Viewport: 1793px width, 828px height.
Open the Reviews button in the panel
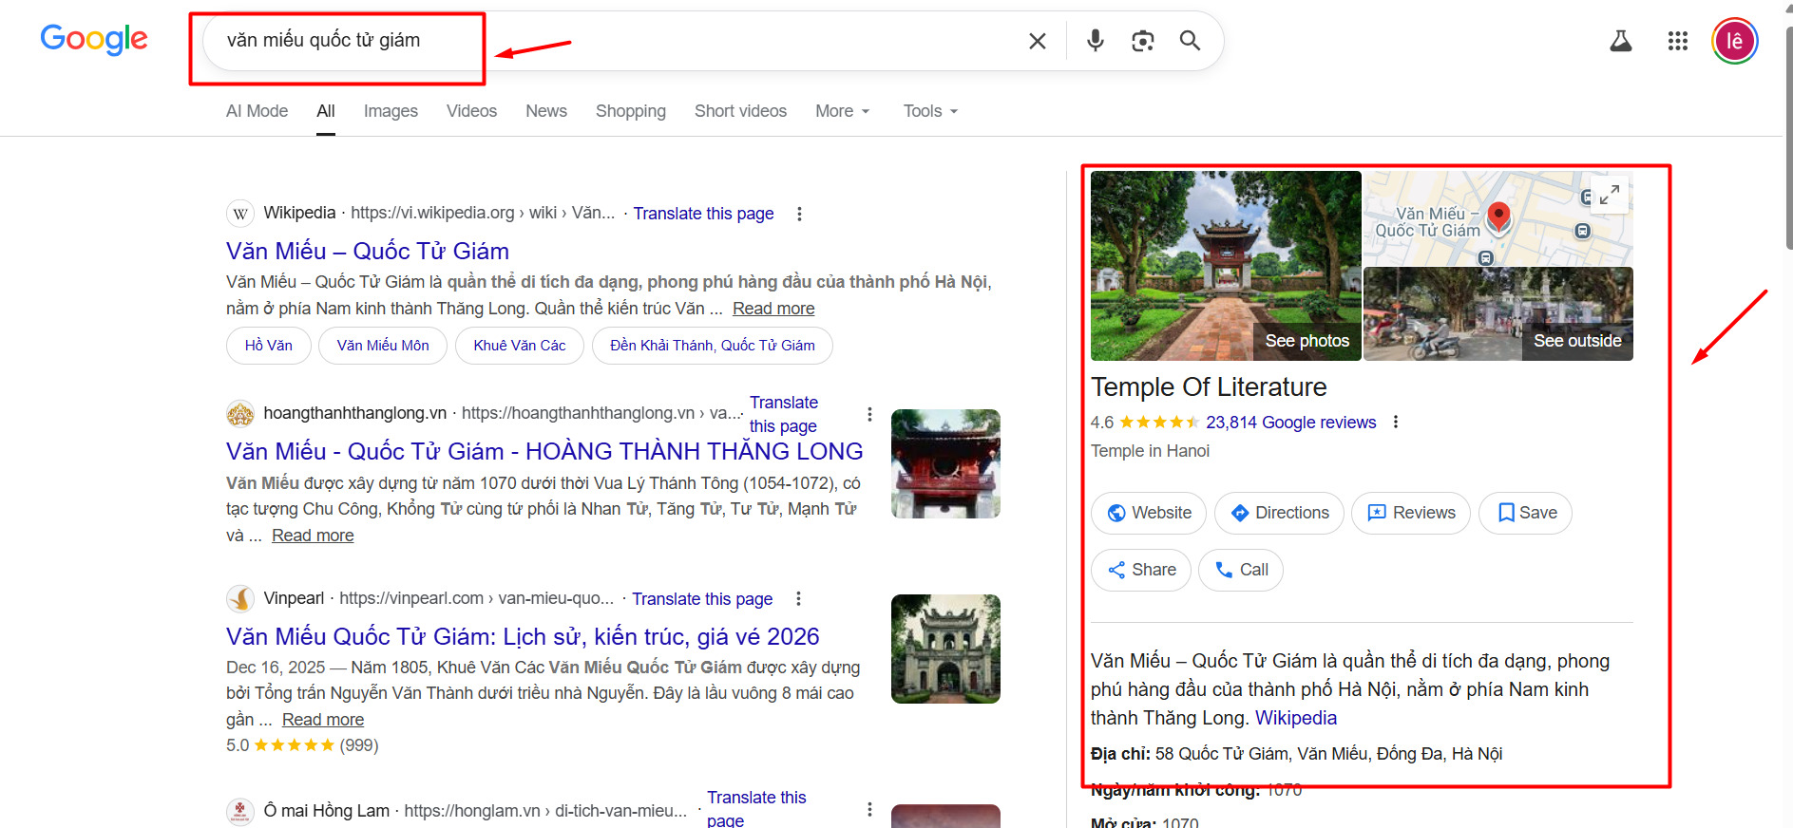[x=1411, y=513]
